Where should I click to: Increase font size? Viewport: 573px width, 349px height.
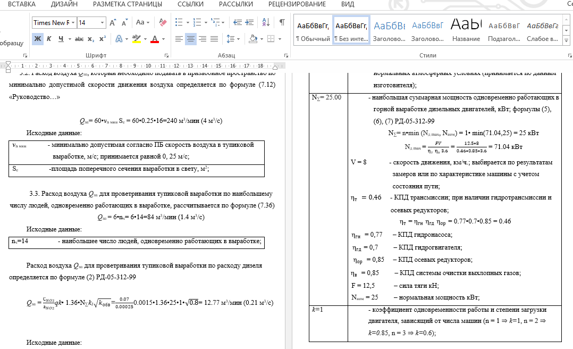tap(113, 23)
